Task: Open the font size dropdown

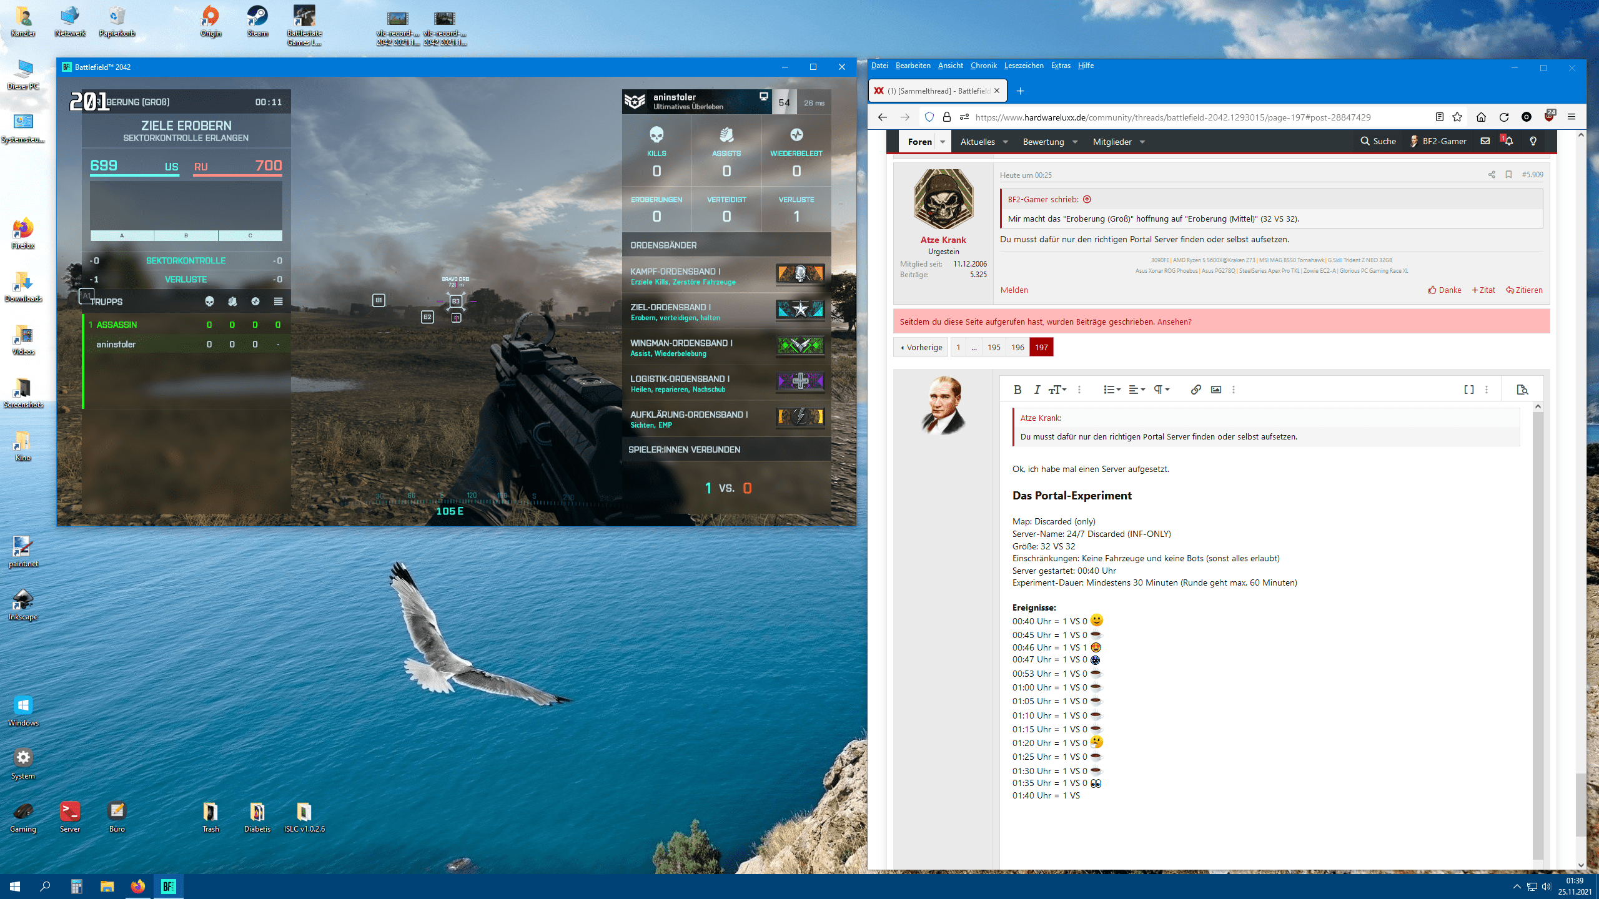Action: click(x=1057, y=390)
